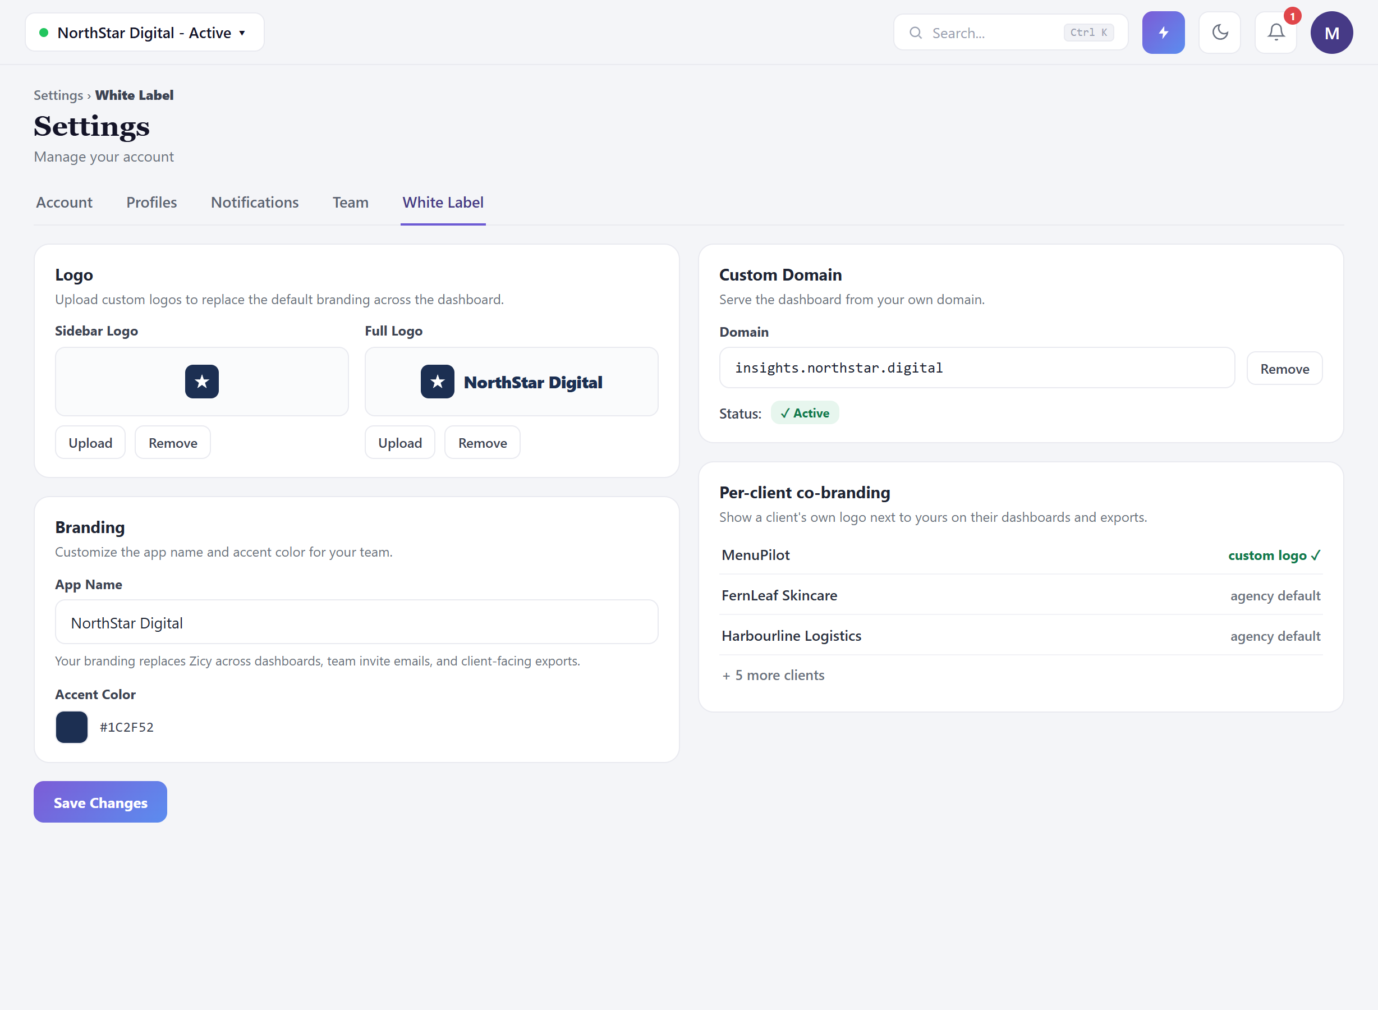Remove the custom domain
Viewport: 1378px width, 1010px height.
click(x=1284, y=369)
